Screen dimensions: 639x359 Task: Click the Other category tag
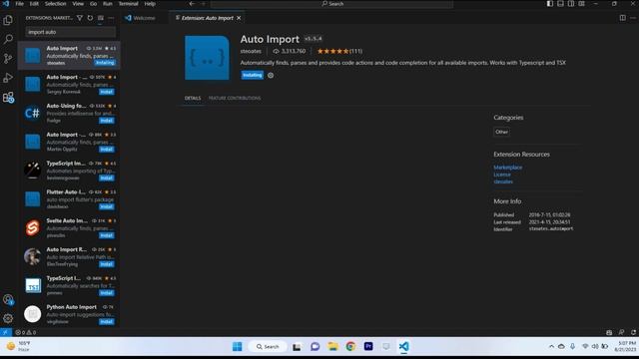(x=501, y=132)
